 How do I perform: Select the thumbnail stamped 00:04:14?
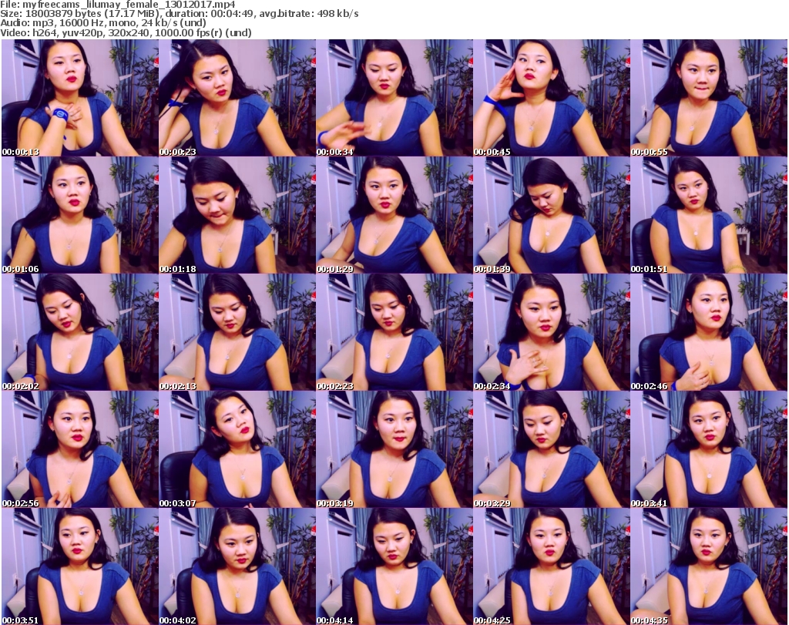pyautogui.click(x=394, y=566)
